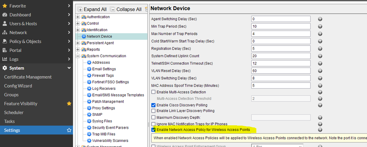Click the Min Trap Period input field
Viewport: 367px width, 147px height.
click(281, 26)
